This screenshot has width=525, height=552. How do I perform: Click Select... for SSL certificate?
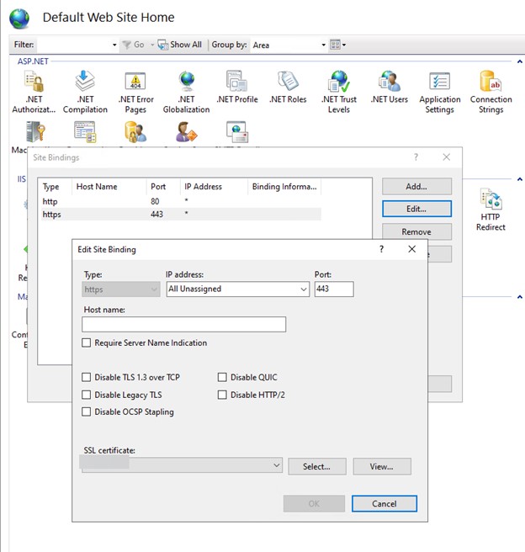(x=317, y=466)
